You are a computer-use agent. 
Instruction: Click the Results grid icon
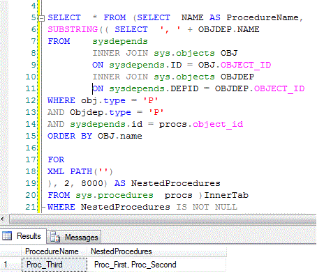pyautogui.click(x=7, y=236)
